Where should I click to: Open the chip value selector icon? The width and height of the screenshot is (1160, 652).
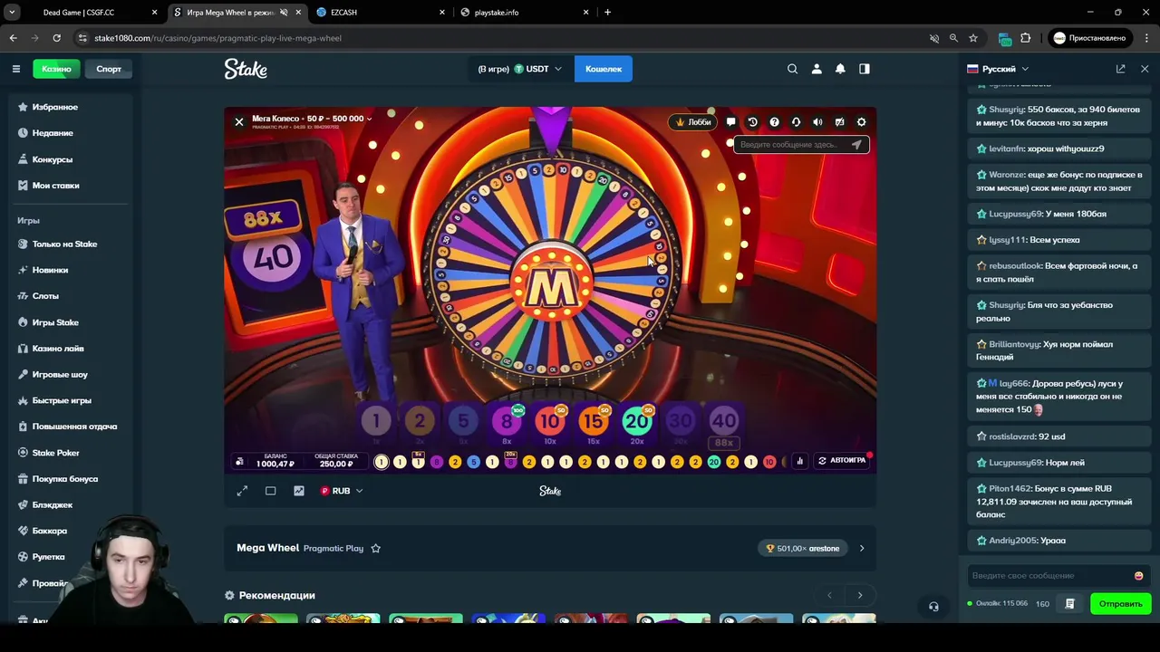(239, 461)
